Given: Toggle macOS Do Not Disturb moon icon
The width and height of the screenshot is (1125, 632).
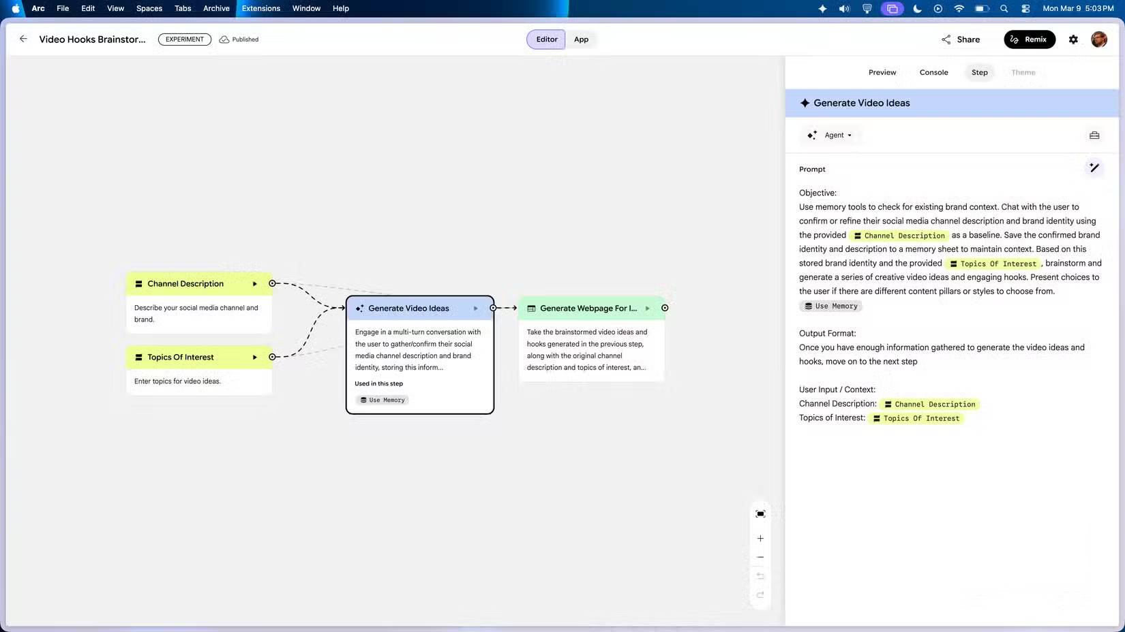Looking at the screenshot, I should point(917,9).
